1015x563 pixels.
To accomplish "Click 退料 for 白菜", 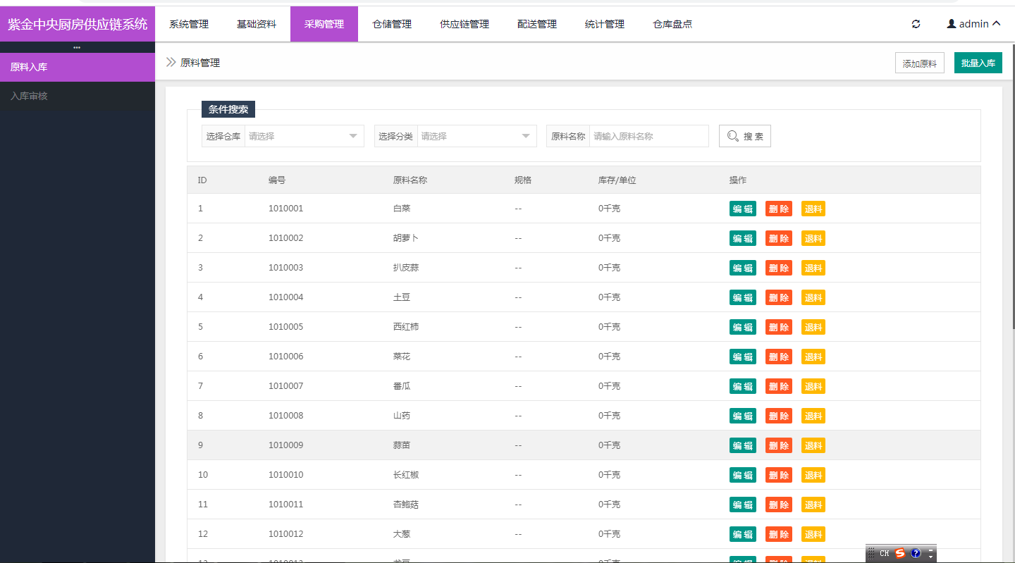I will point(813,209).
